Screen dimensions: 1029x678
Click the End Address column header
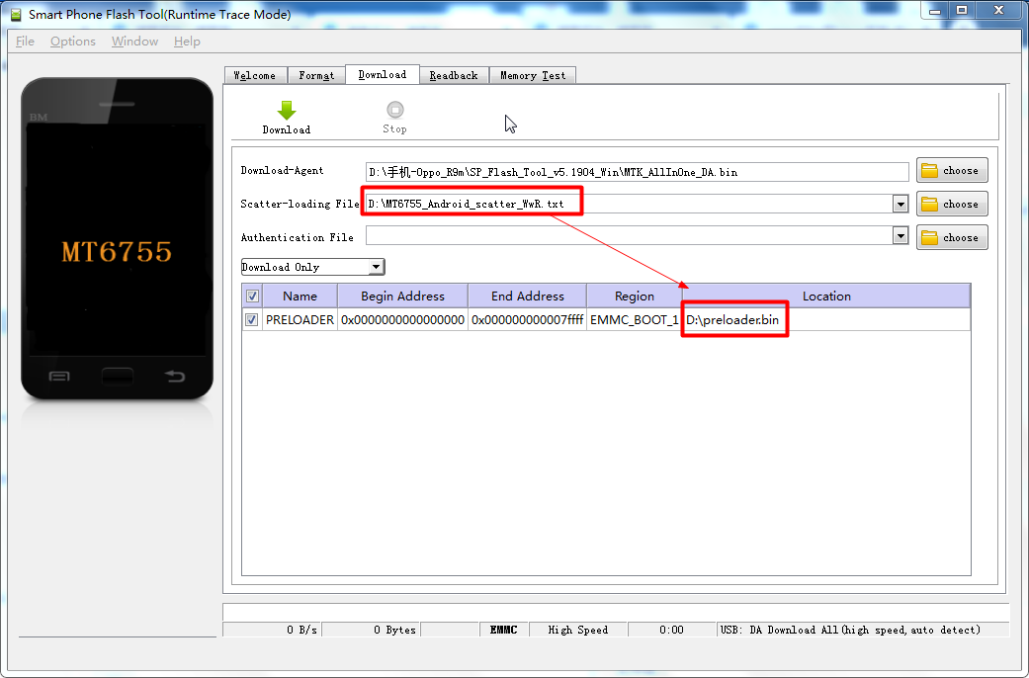527,297
